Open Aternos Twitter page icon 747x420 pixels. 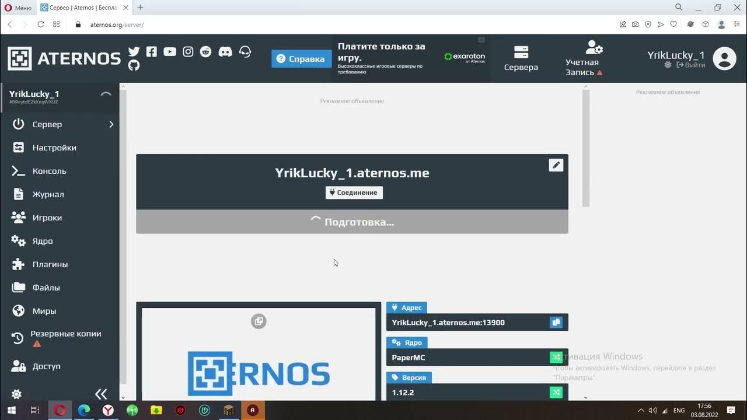point(134,52)
